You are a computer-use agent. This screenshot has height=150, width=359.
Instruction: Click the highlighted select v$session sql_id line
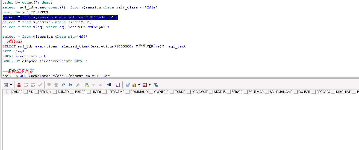coord(60,17)
